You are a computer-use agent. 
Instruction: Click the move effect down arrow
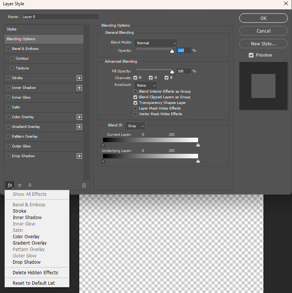coord(30,185)
